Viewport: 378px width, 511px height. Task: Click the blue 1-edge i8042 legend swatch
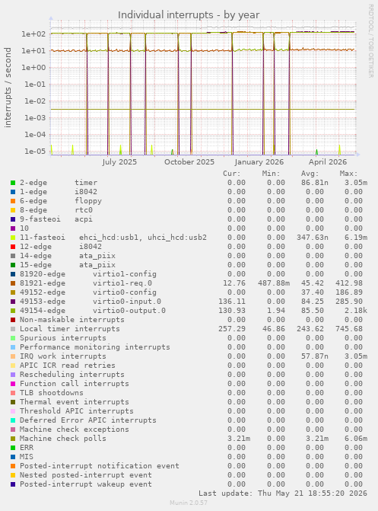pos(13,192)
